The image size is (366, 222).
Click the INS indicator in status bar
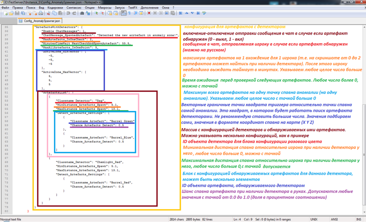(359, 219)
